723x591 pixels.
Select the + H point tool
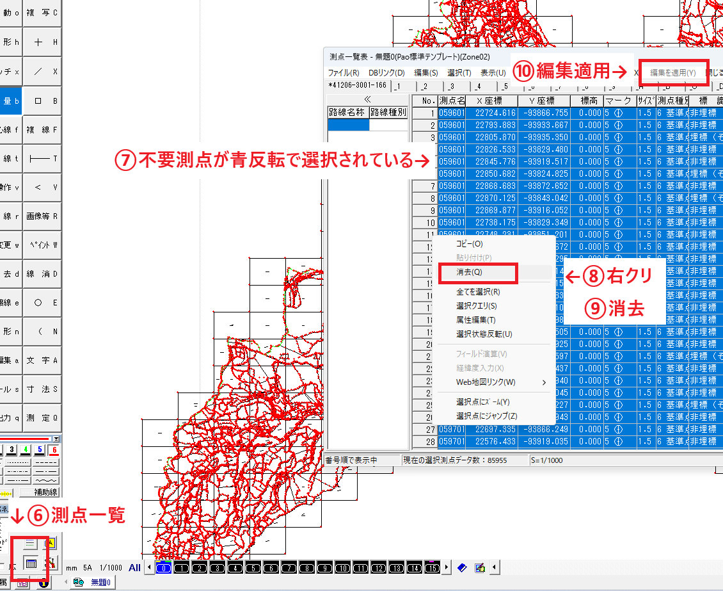click(42, 42)
